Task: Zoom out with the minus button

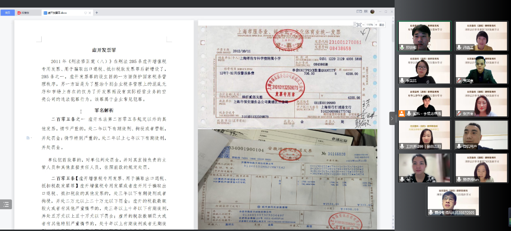Action: coord(363,25)
